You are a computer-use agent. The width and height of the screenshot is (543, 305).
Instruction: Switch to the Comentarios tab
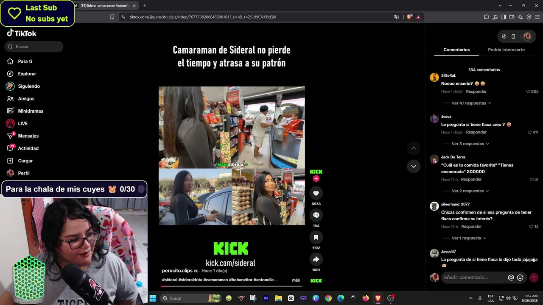[x=456, y=50]
